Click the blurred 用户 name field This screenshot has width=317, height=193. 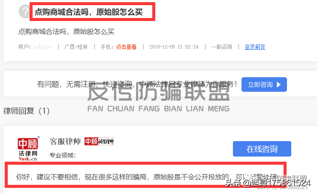pos(42,47)
